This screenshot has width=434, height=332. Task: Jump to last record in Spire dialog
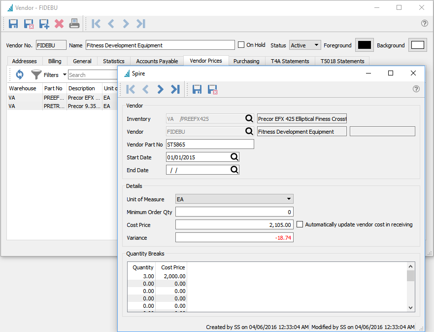click(175, 89)
